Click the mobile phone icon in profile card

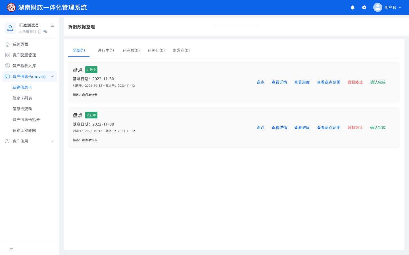coord(40,31)
